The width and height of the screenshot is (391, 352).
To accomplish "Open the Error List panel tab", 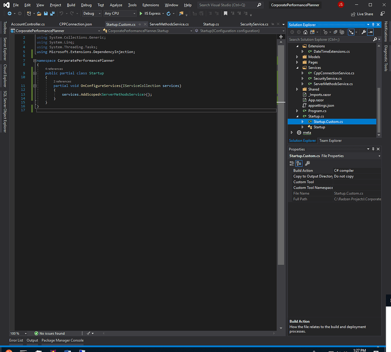I will coord(16,340).
